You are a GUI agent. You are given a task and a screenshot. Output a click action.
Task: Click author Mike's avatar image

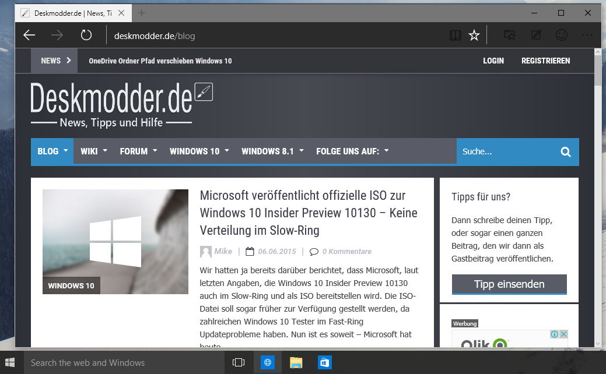click(x=206, y=252)
